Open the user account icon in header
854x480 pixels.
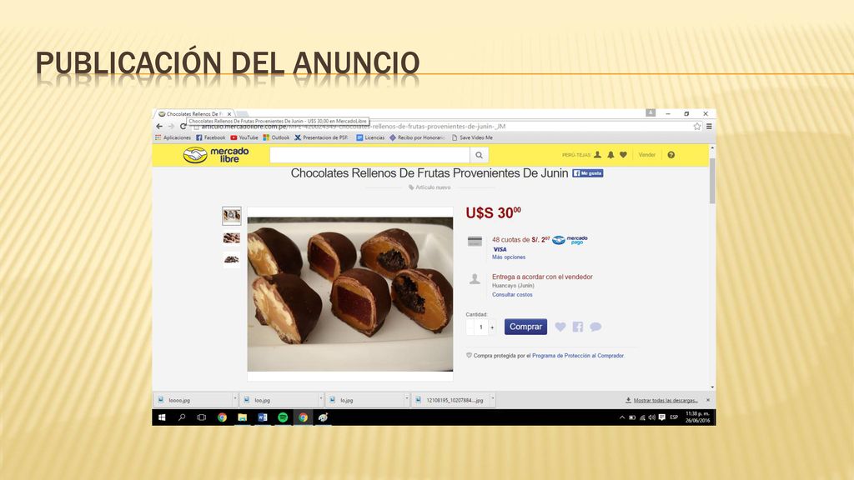(597, 154)
